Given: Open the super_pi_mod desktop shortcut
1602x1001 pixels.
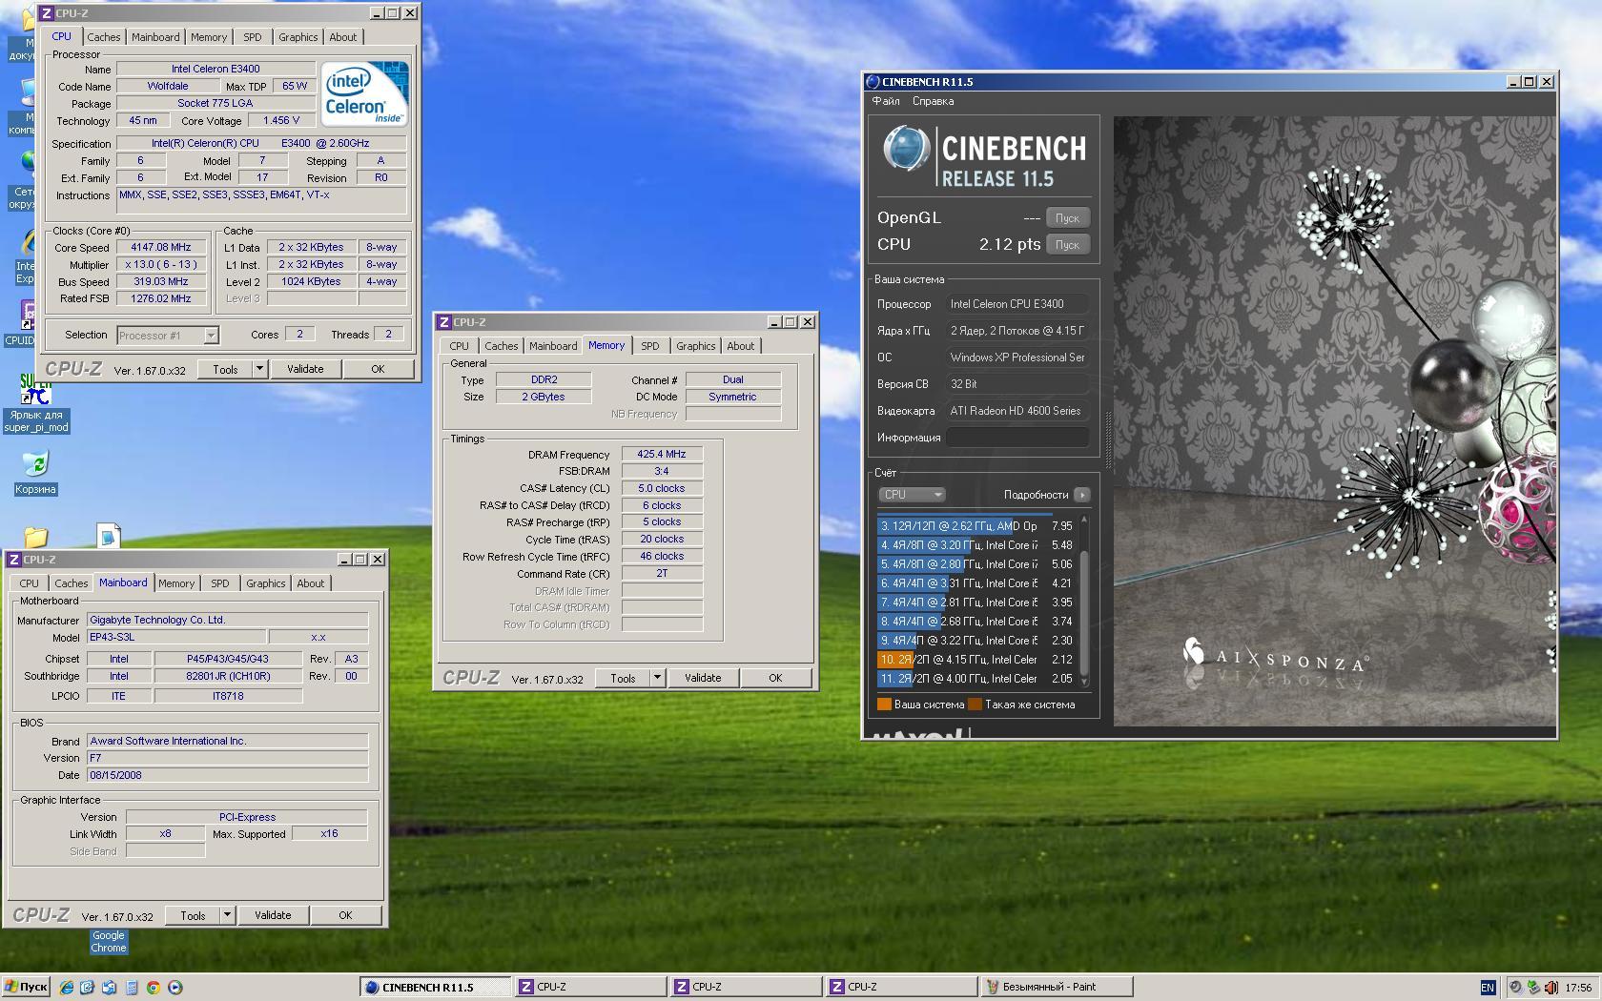Looking at the screenshot, I should pyautogui.click(x=36, y=405).
